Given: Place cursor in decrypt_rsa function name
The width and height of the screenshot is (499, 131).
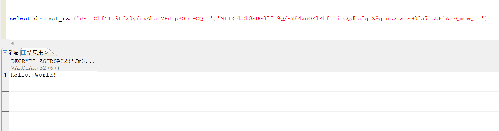Looking at the screenshot, I should (53, 18).
